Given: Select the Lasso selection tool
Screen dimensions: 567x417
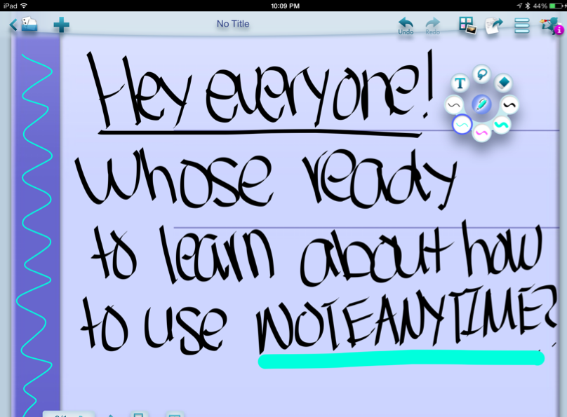Looking at the screenshot, I should coord(481,74).
